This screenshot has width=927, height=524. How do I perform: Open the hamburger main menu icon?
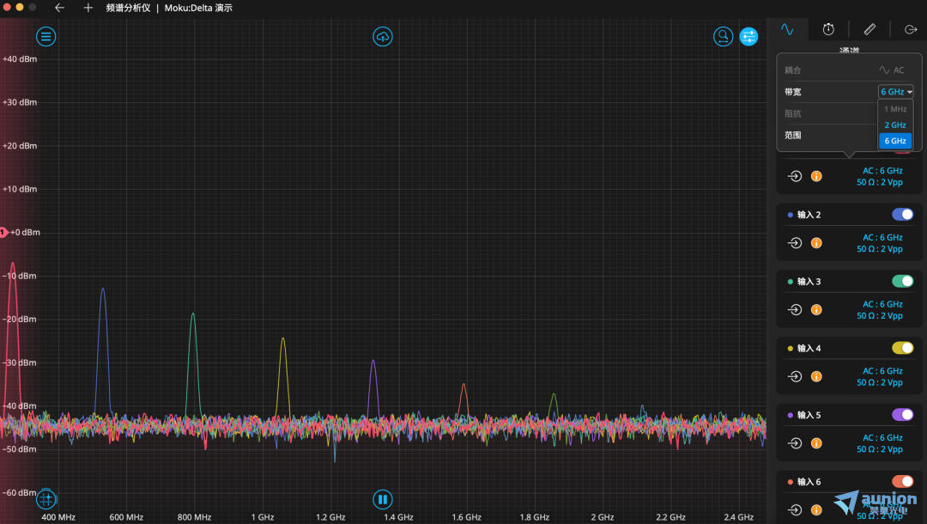(x=45, y=36)
